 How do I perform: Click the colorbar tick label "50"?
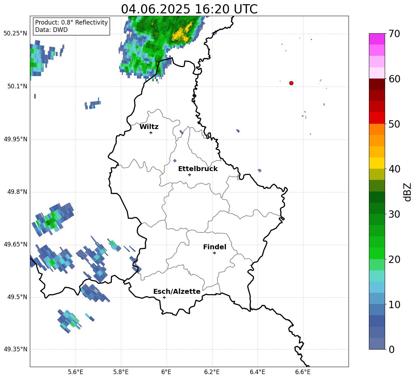[394, 124]
